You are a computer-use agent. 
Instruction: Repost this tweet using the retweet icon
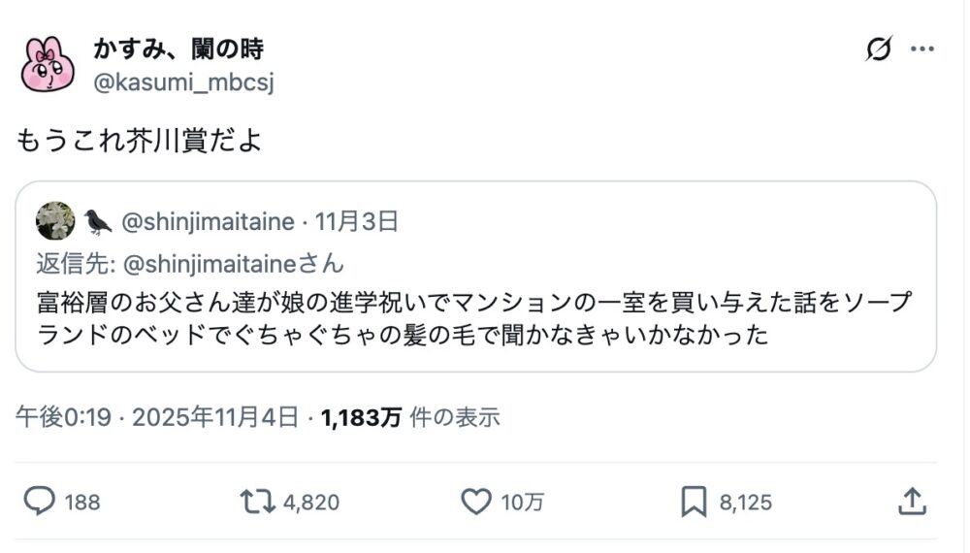(258, 502)
